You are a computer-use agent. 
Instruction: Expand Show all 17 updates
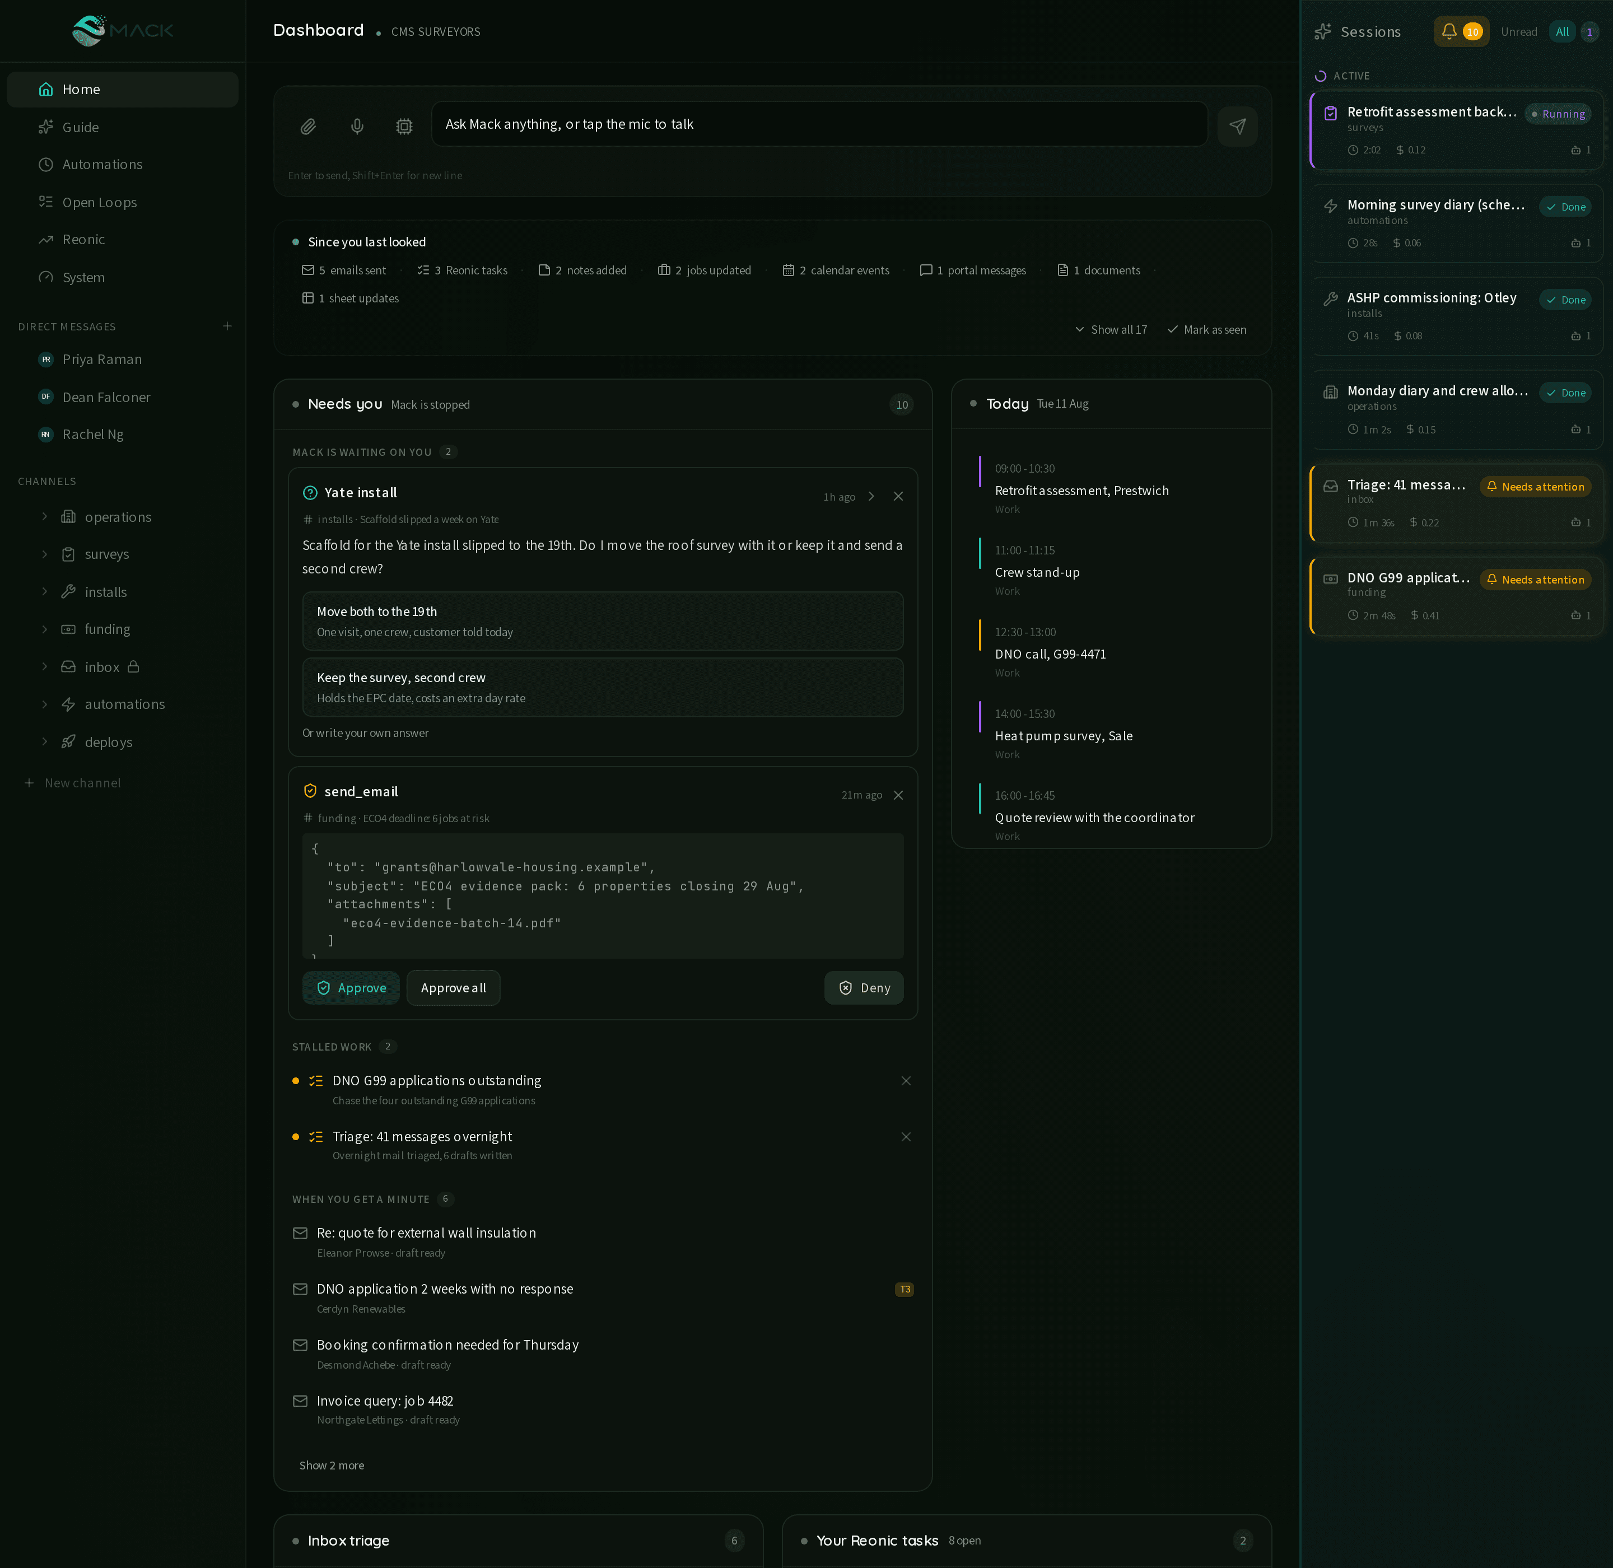click(x=1111, y=329)
